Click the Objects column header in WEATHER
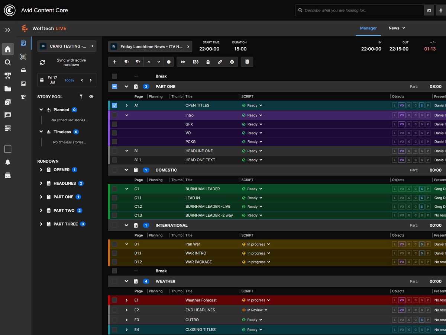446x335 pixels. pos(398,291)
